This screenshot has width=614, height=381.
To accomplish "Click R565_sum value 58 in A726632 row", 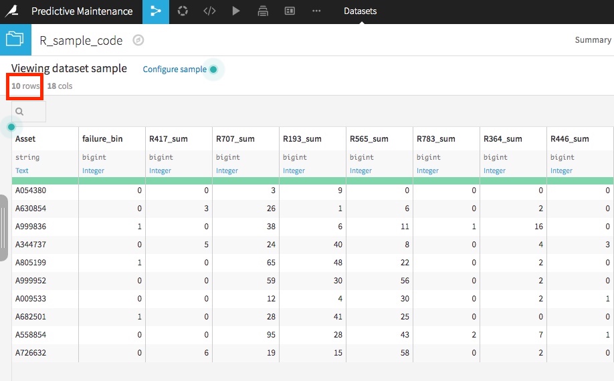I will [x=405, y=352].
